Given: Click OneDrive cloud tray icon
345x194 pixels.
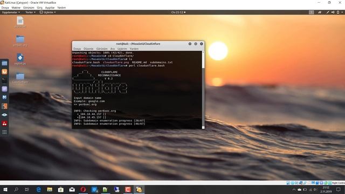Looking at the screenshot, I should point(300,189).
